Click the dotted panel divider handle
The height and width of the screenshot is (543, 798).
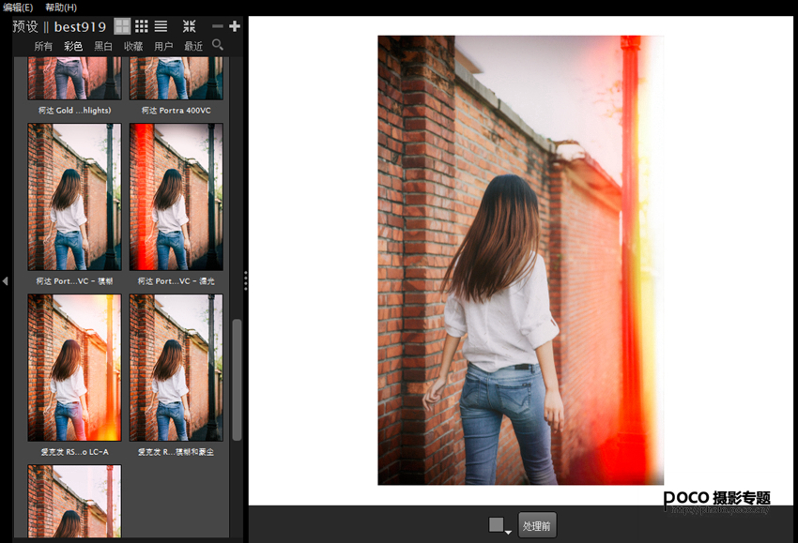pos(246,280)
